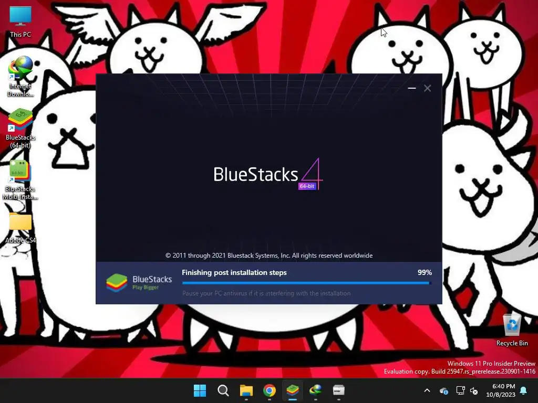538x403 pixels.
Task: Open BlueStacks (64-bit) desktop shortcut
Action: tap(20, 128)
